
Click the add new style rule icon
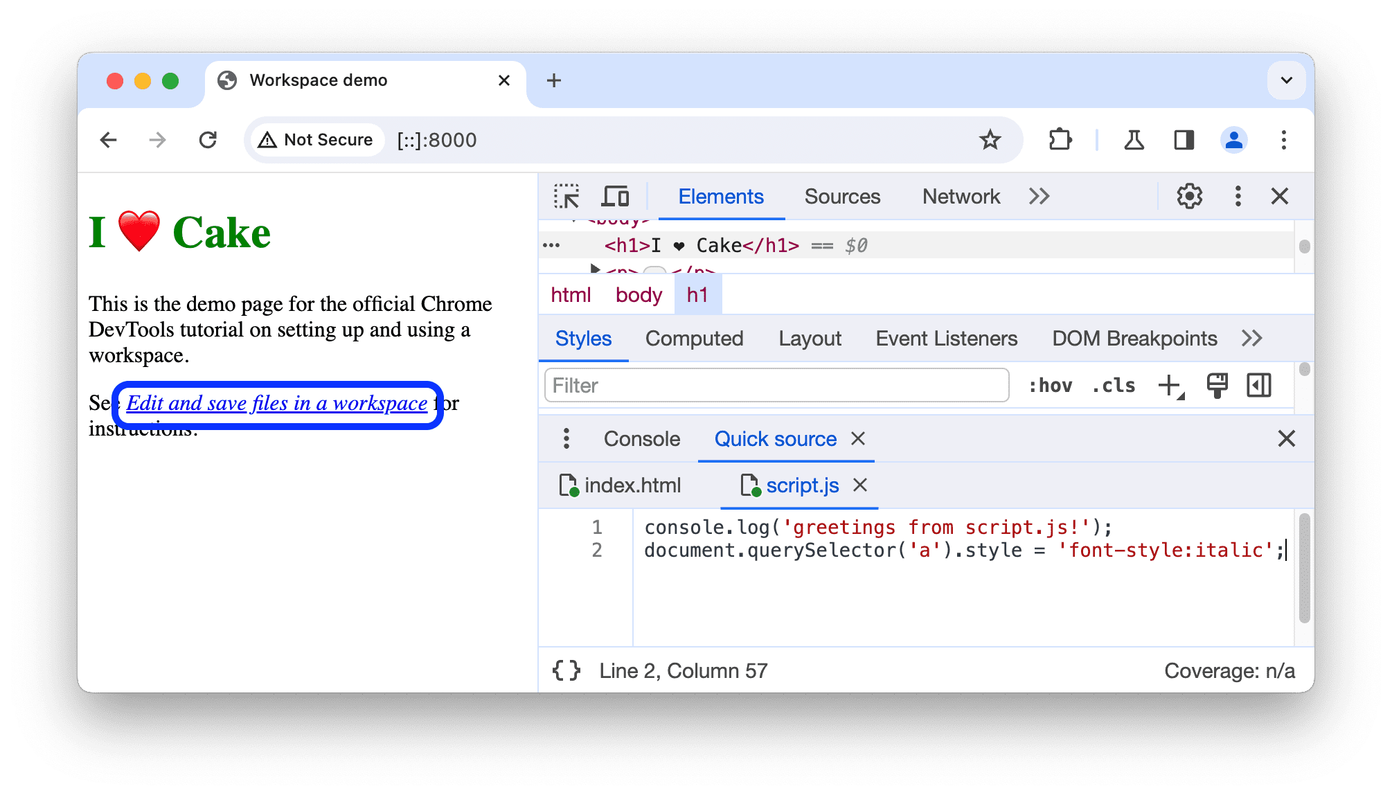click(x=1172, y=385)
